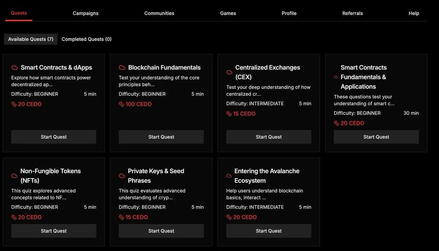Open the Help tab

414,13
